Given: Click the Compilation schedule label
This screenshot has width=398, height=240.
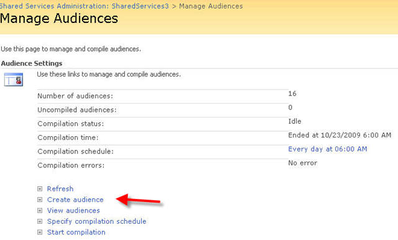Looking at the screenshot, I should point(75,152).
